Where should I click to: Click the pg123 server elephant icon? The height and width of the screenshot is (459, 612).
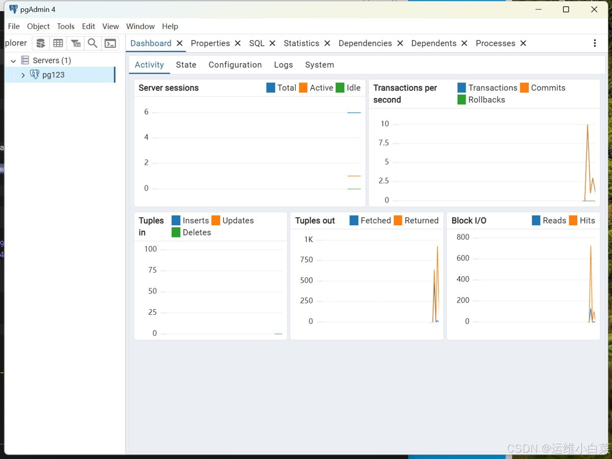(35, 74)
